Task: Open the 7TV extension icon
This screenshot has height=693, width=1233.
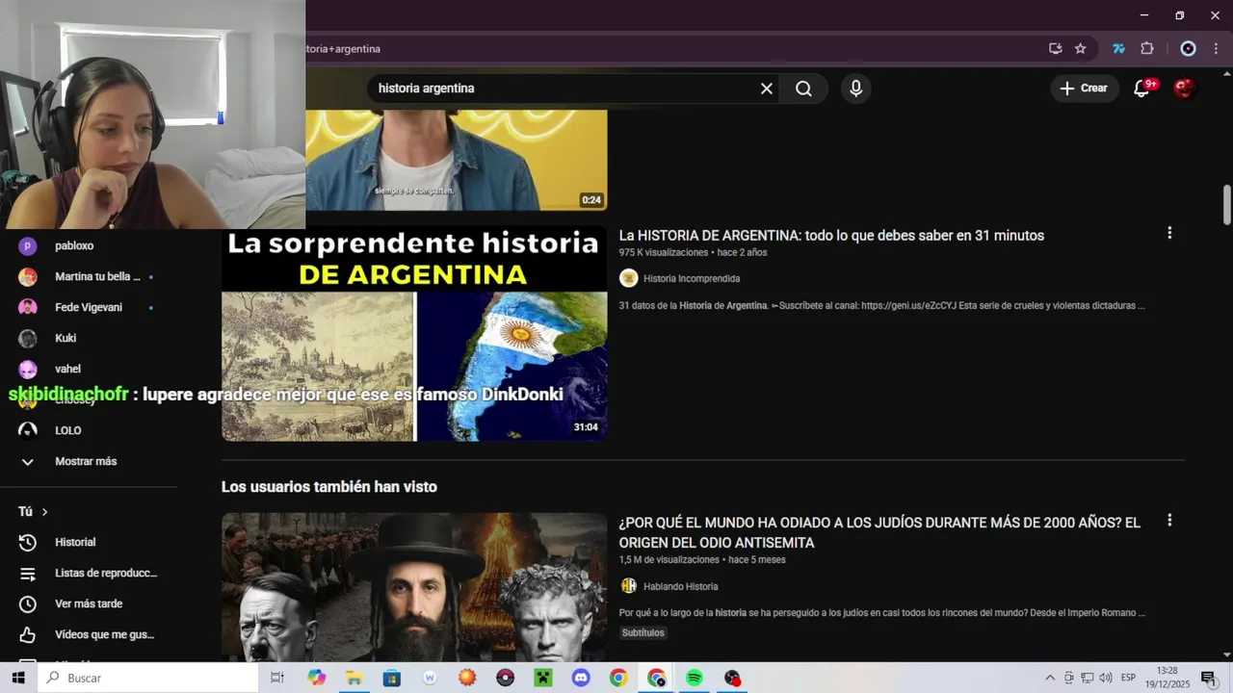Action: pyautogui.click(x=1118, y=49)
